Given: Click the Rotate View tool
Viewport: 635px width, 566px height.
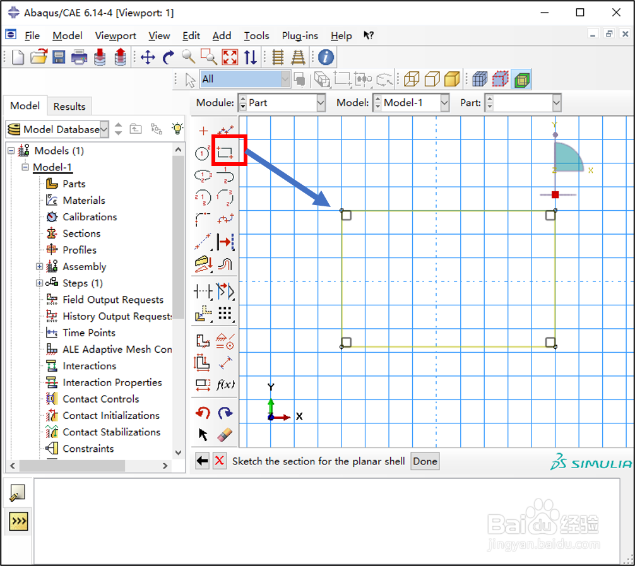Looking at the screenshot, I should (169, 57).
